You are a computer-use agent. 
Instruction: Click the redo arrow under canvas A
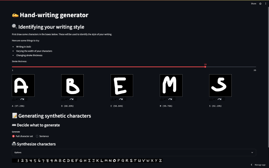coord(22,99)
